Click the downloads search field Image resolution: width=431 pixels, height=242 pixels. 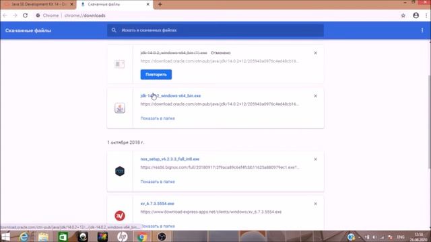click(215, 30)
